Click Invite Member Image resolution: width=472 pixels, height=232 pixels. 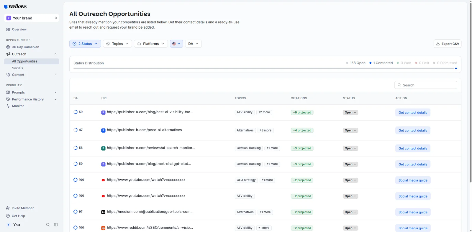(x=20, y=208)
